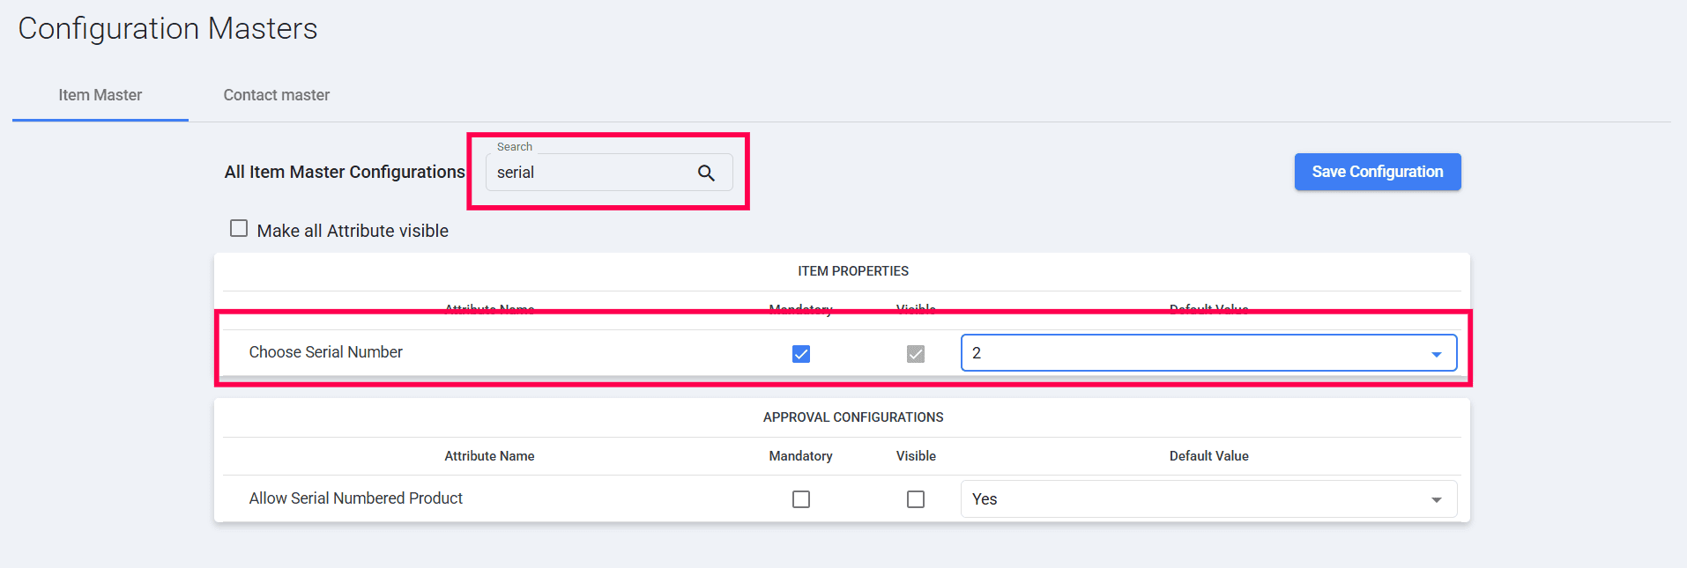Click the ITEM PROPERTIES section header
This screenshot has width=1687, height=568.
(852, 271)
